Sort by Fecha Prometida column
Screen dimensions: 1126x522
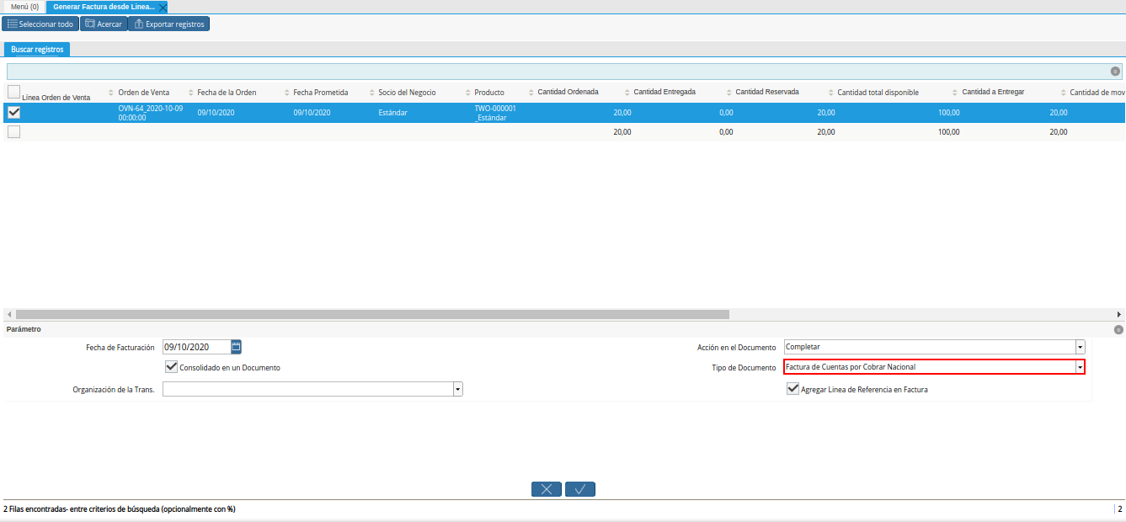[320, 93]
